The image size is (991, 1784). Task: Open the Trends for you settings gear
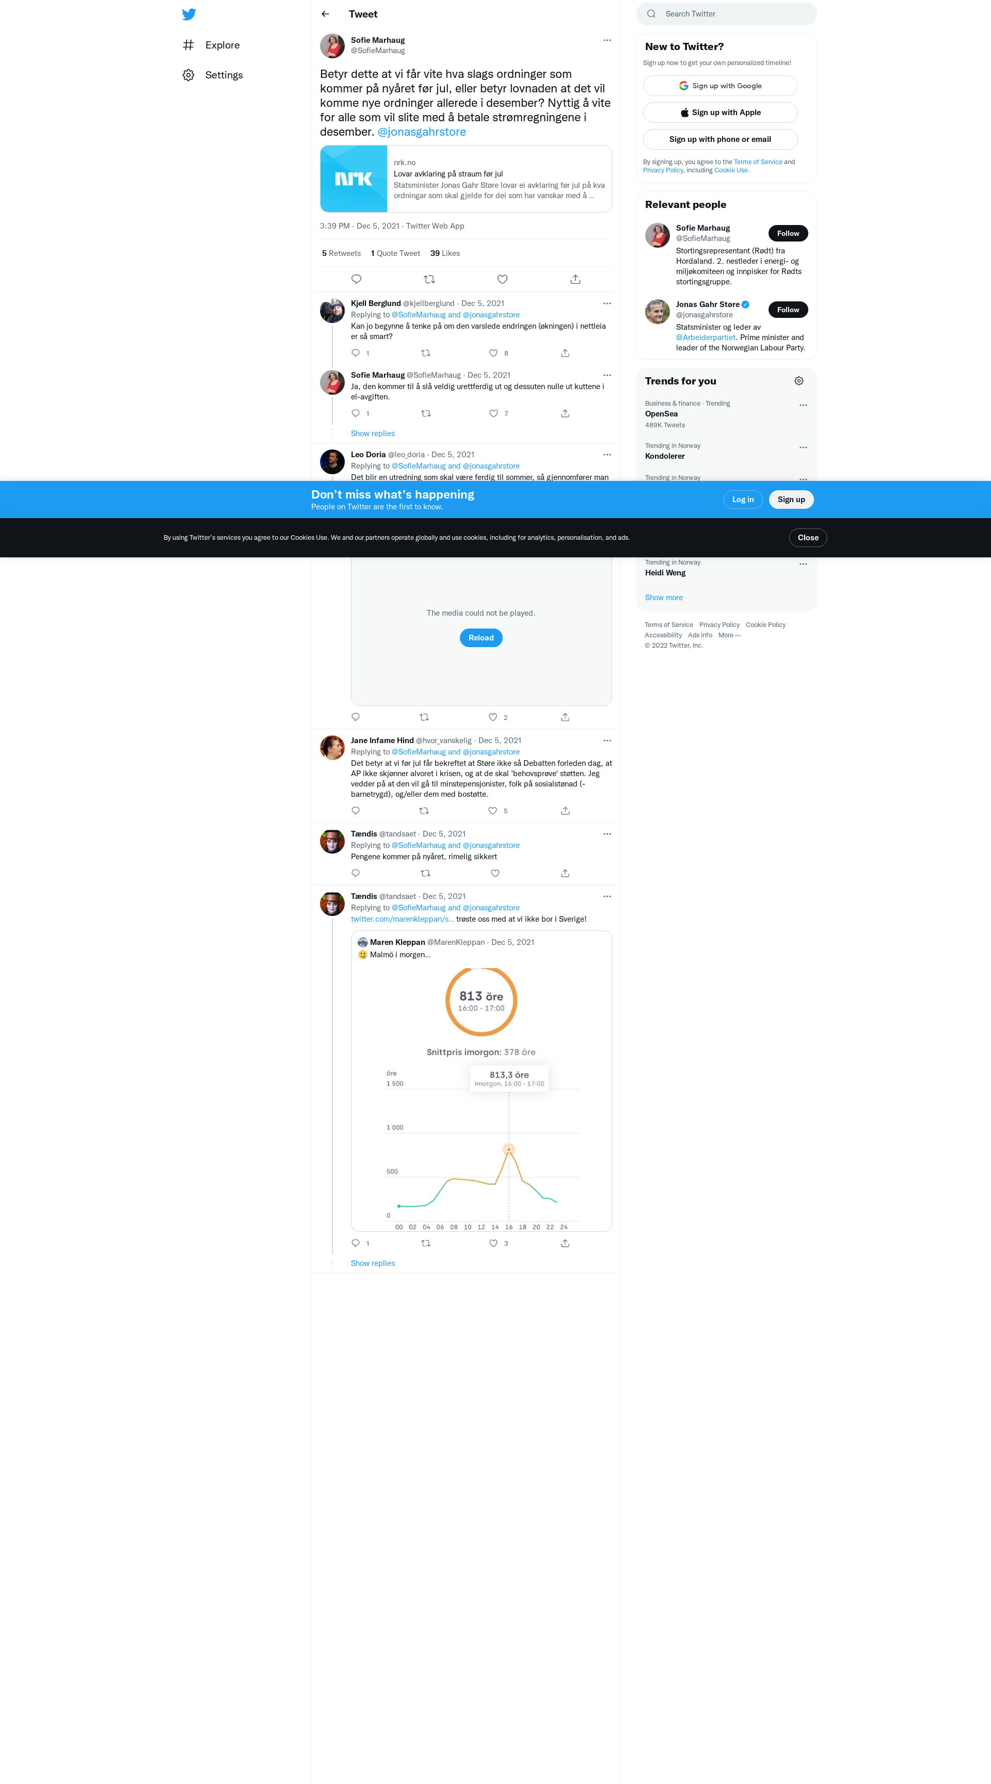(798, 381)
